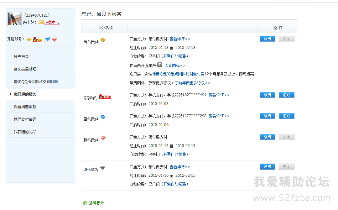Click 续费 button for 黄钻贵族
The height and width of the screenshot is (210, 338).
tap(267, 39)
